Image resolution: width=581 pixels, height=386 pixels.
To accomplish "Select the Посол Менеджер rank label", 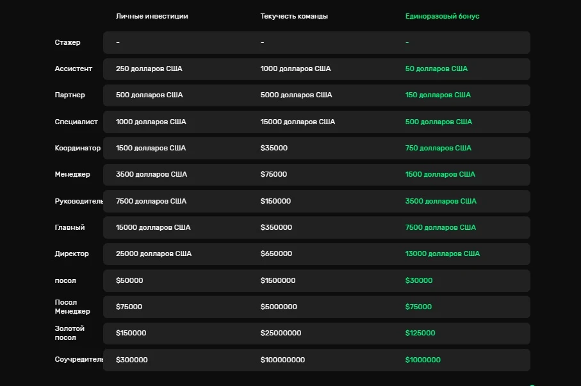I will (x=72, y=307).
